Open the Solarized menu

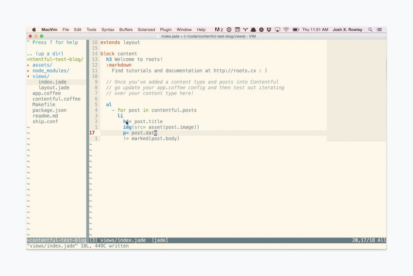coord(146,30)
